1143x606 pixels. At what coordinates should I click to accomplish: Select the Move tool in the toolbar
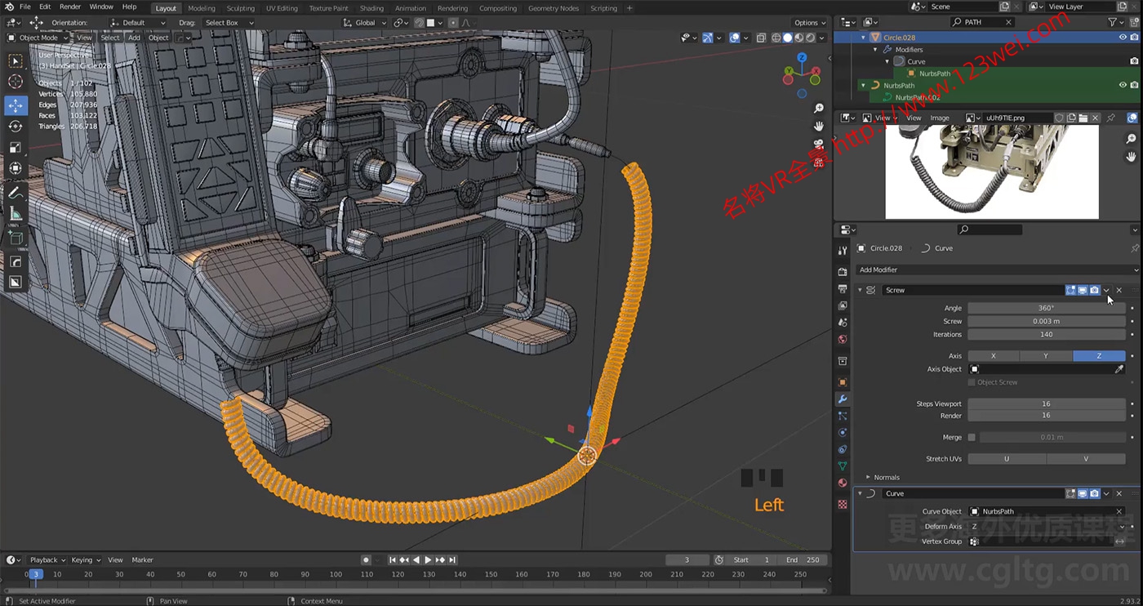[15, 105]
